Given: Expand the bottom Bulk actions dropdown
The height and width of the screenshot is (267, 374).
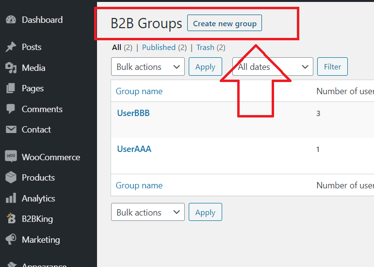Looking at the screenshot, I should coord(148,212).
